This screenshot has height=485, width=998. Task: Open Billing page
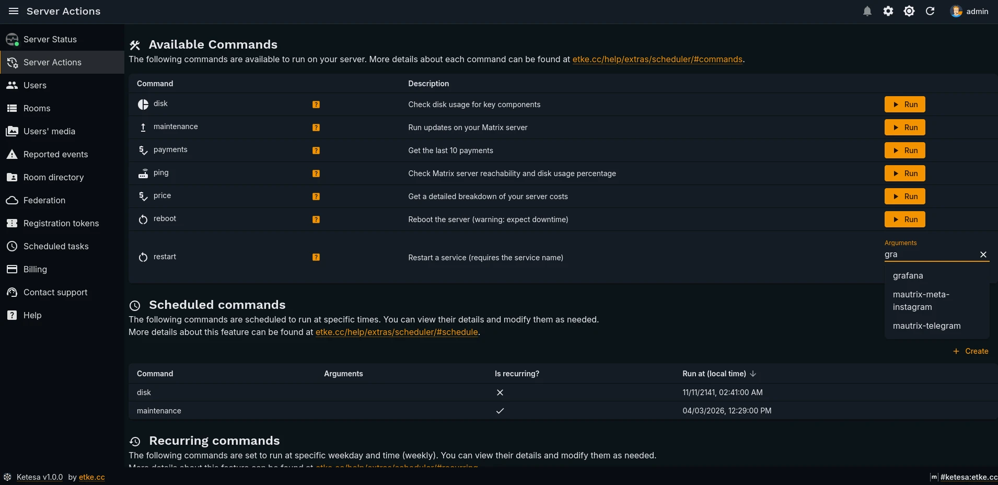(62, 269)
